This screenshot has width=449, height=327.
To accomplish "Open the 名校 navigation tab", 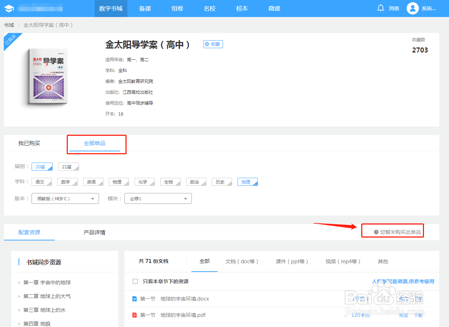I will click(210, 8).
